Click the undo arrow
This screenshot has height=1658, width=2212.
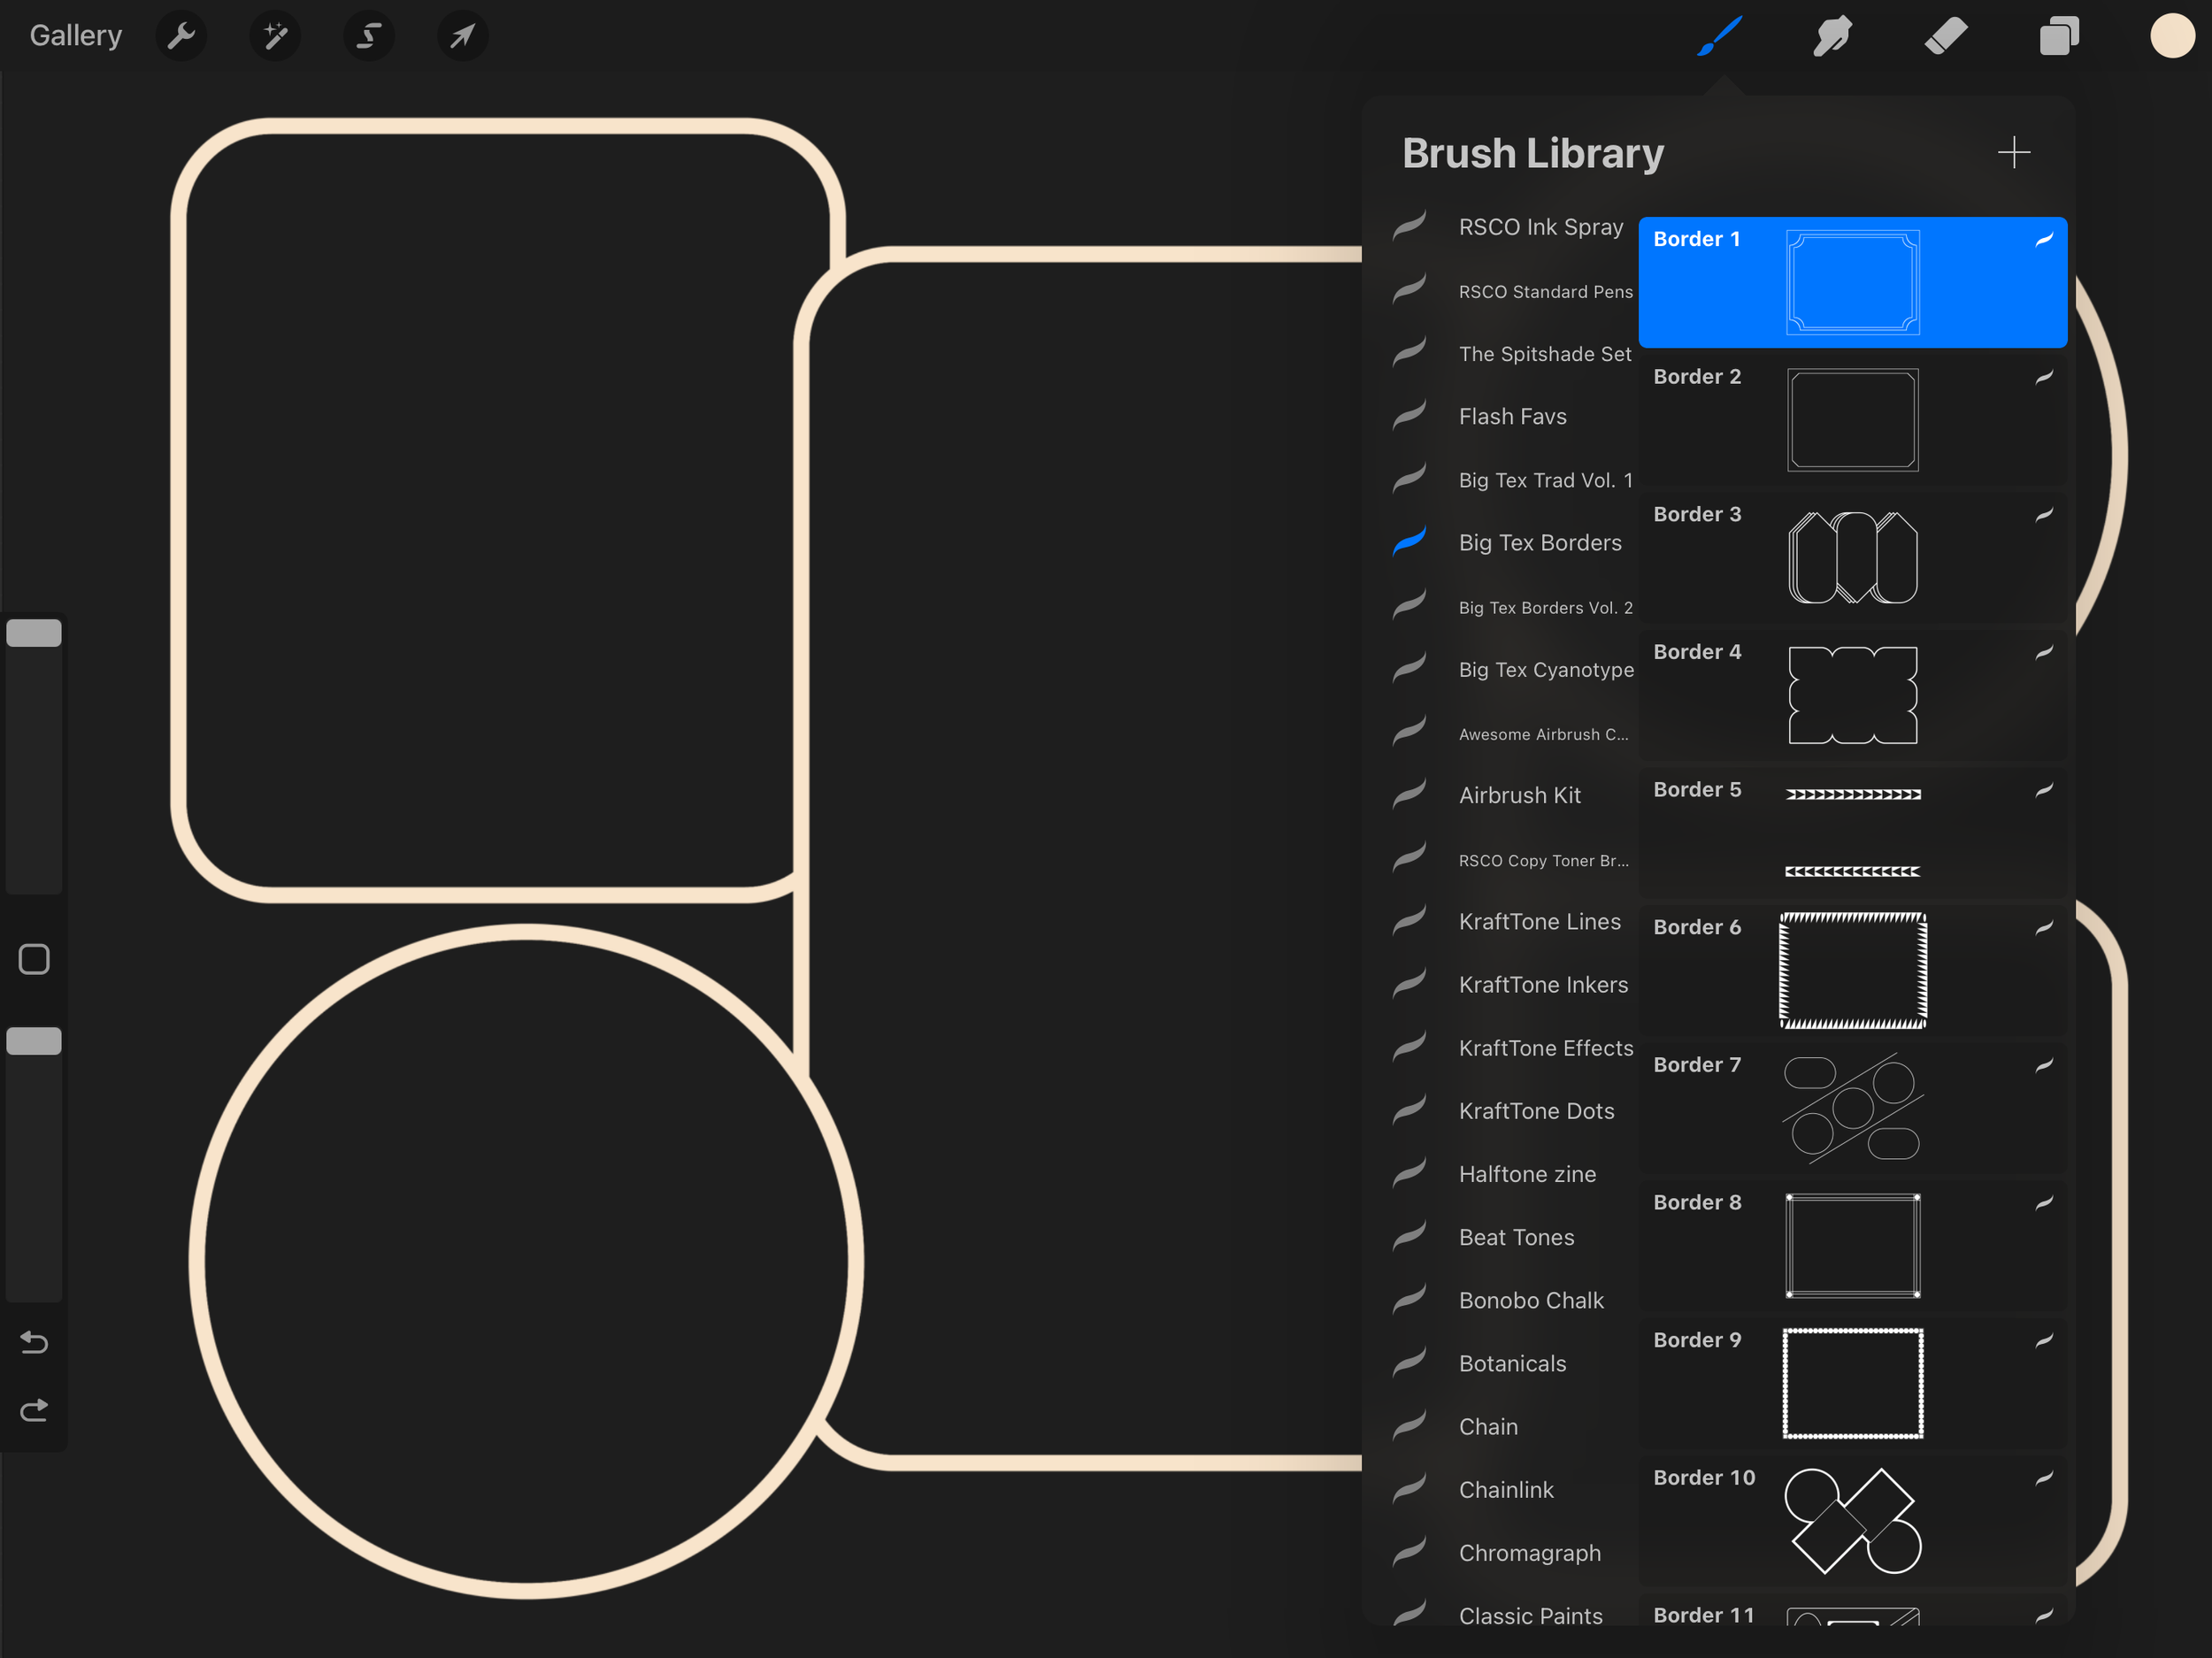pos(34,1342)
